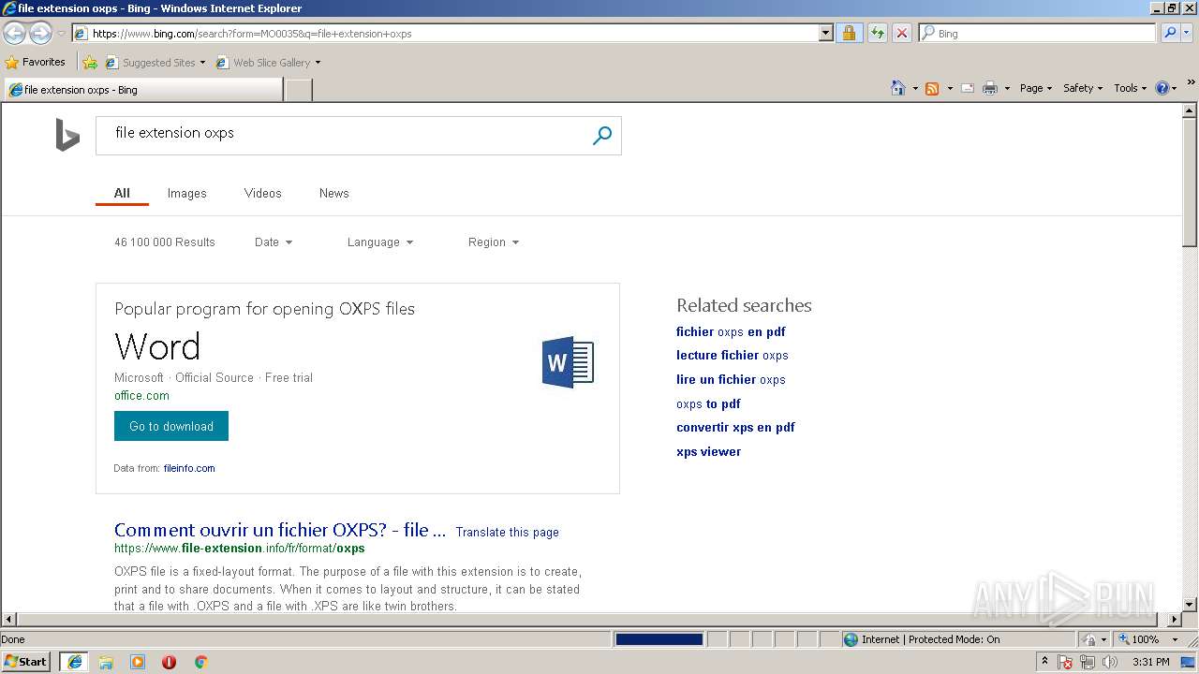Click the browser URL address field

click(x=454, y=34)
